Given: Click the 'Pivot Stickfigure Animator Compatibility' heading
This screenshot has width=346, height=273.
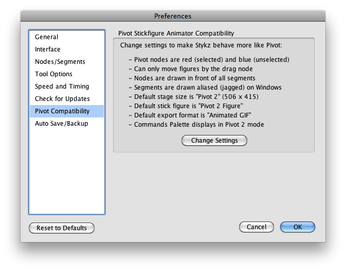Looking at the screenshot, I should point(176,33).
